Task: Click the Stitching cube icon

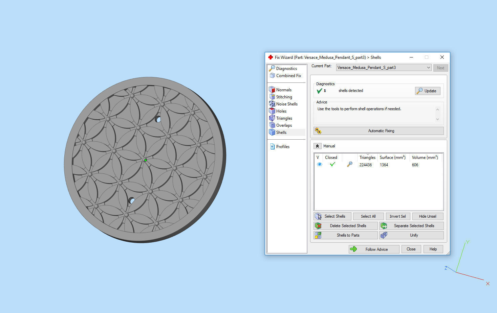Action: coord(272,97)
